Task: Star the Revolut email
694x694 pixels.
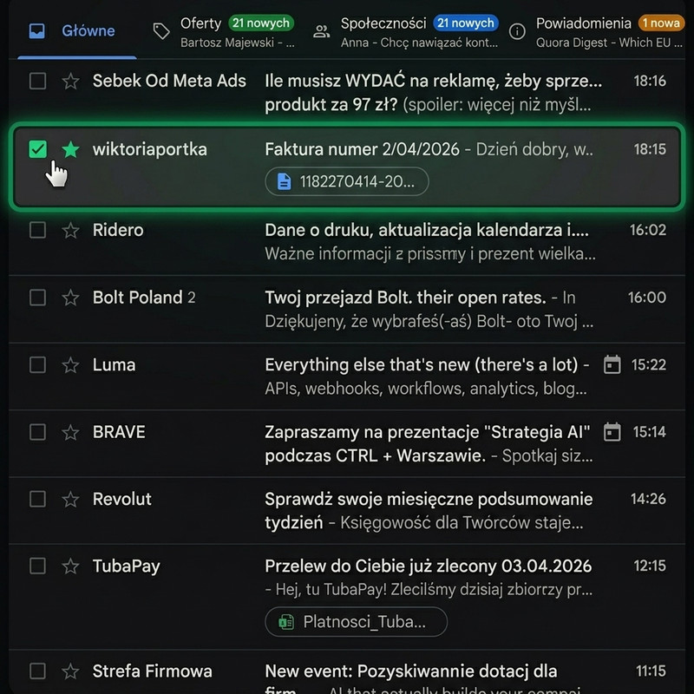Action: 71,500
